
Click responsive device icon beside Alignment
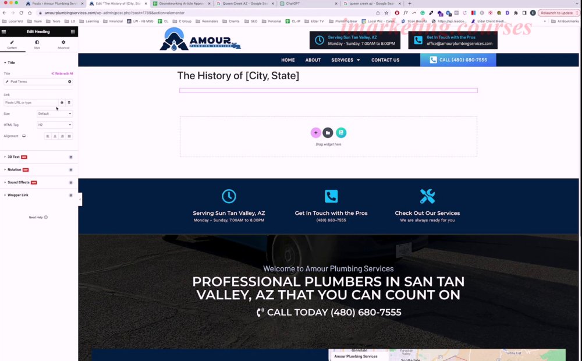pos(24,136)
